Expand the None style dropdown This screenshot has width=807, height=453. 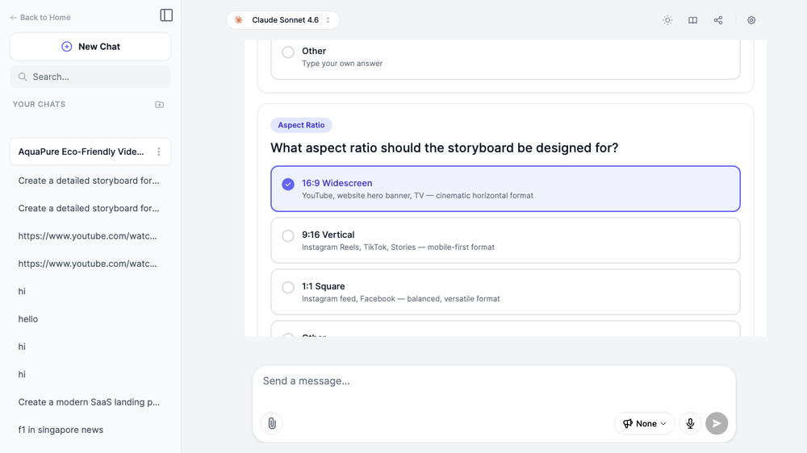pyautogui.click(x=644, y=423)
